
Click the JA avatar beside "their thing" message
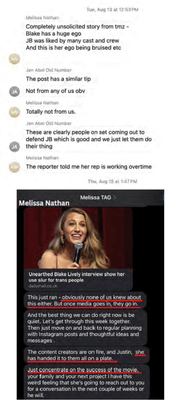pyautogui.click(x=14, y=147)
